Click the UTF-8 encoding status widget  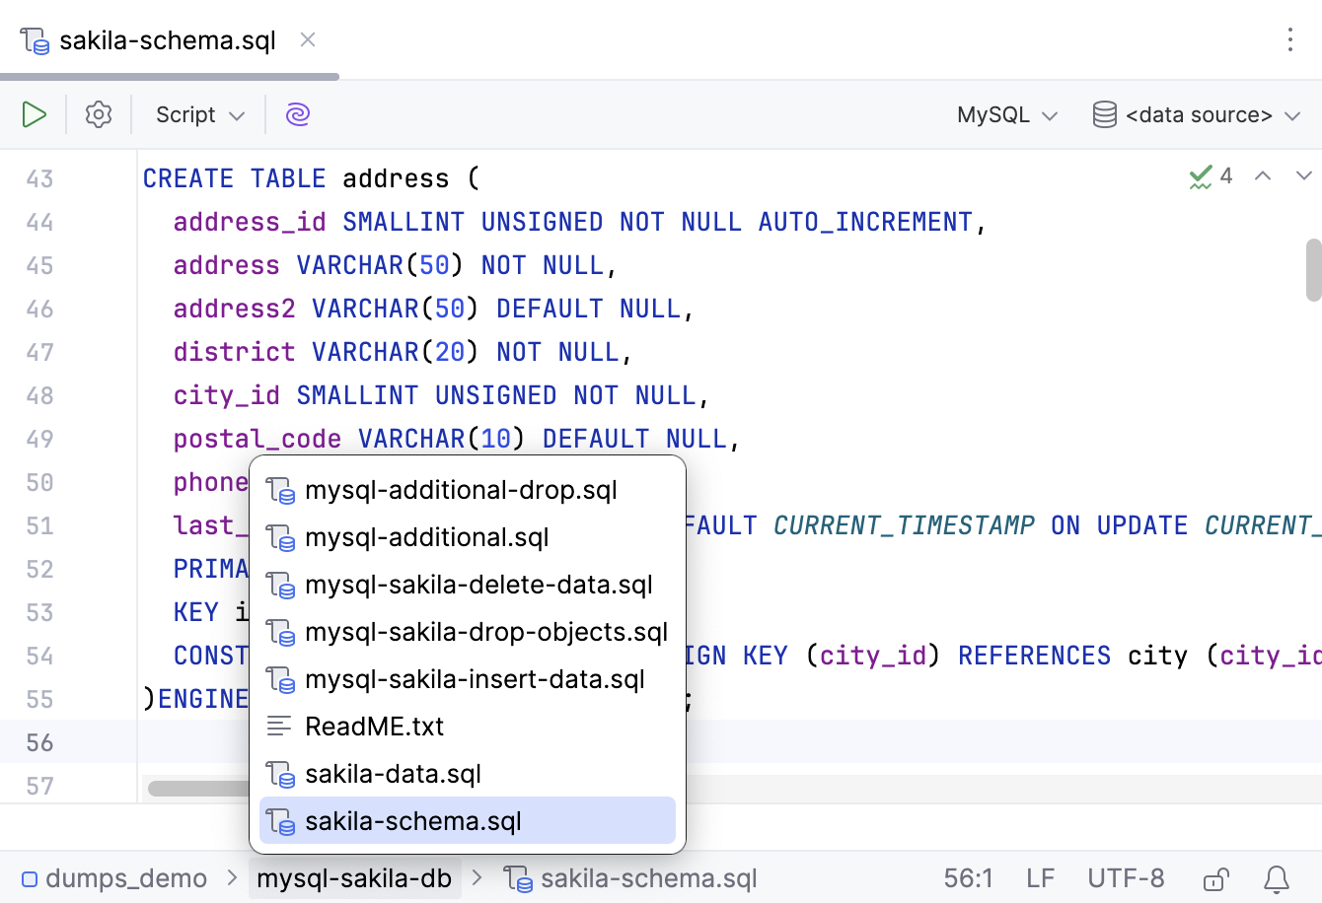[x=1126, y=878]
